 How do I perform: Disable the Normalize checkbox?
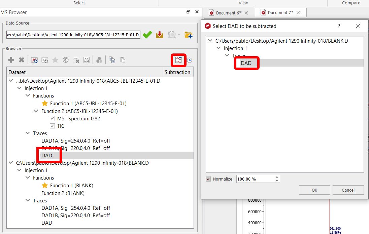(x=208, y=179)
